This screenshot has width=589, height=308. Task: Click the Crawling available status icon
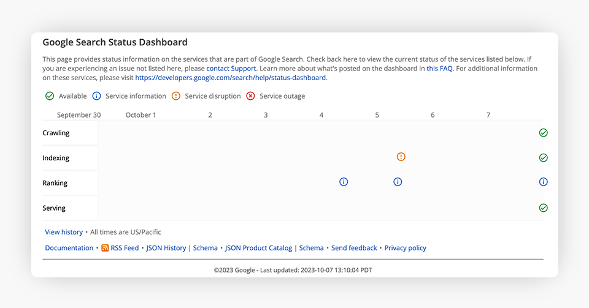pos(543,133)
